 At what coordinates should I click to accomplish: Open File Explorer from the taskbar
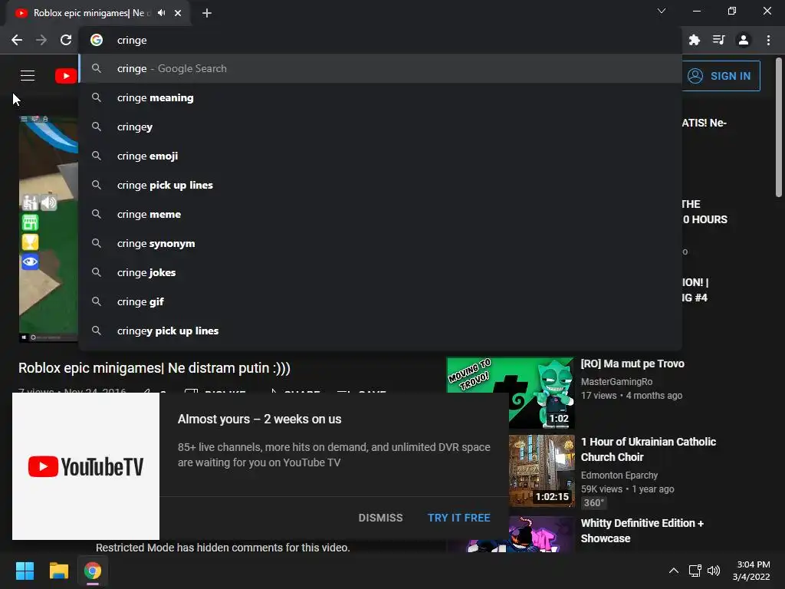58,571
